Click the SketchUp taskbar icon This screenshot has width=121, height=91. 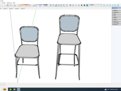tap(19, 89)
